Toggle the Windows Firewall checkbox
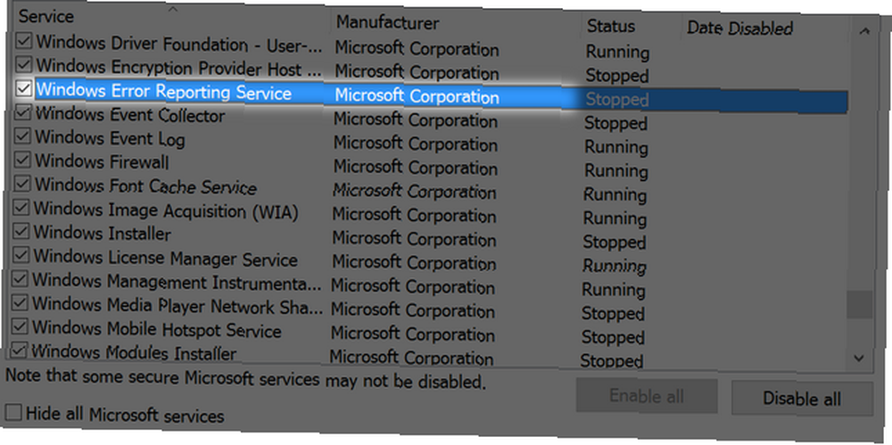Screen dimensions: 892x445 tap(22, 161)
